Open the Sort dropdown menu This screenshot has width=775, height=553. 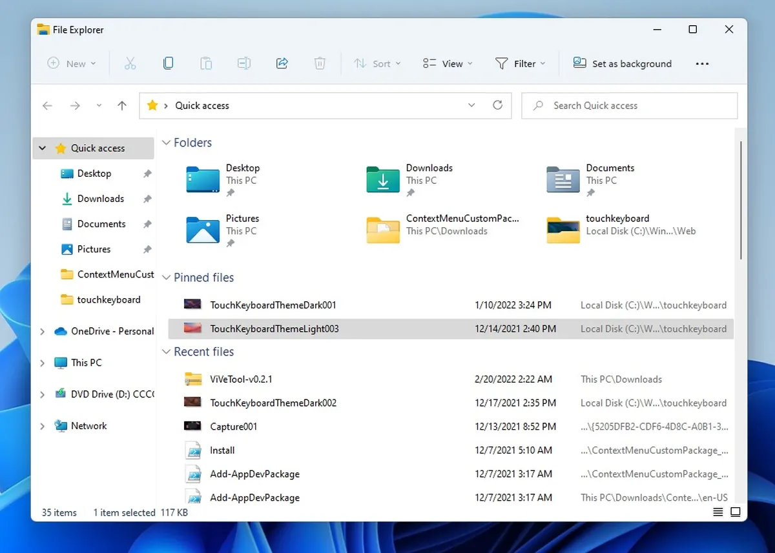[x=377, y=63]
